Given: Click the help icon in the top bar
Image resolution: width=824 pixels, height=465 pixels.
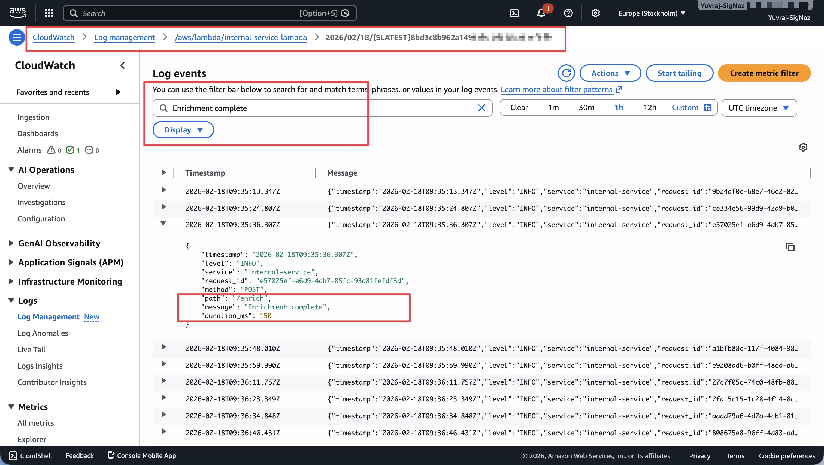Looking at the screenshot, I should 568,13.
